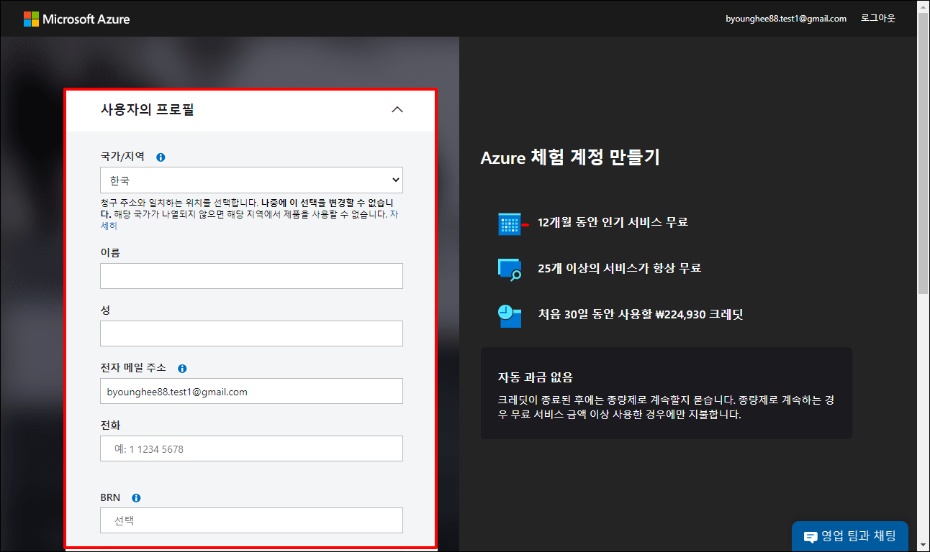Click the Azure 체험 계정 만들기 heading
The image size is (930, 552).
[x=570, y=157]
